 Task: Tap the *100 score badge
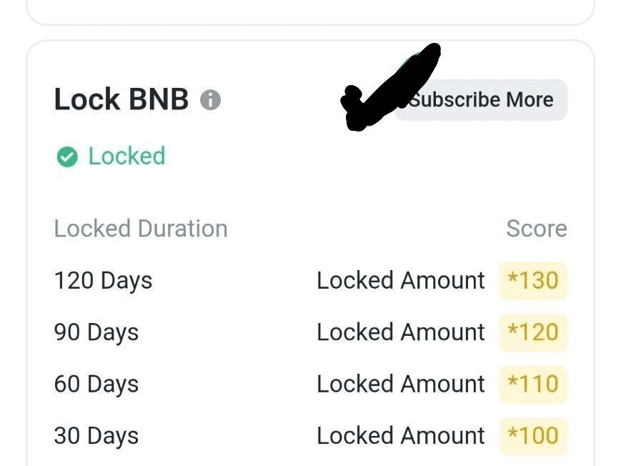(533, 436)
